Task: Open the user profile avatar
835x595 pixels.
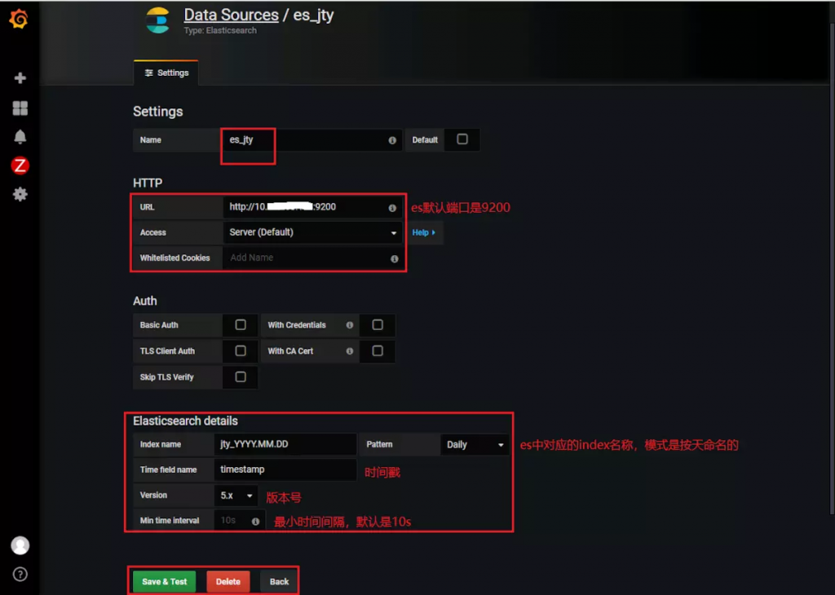Action: pos(20,545)
